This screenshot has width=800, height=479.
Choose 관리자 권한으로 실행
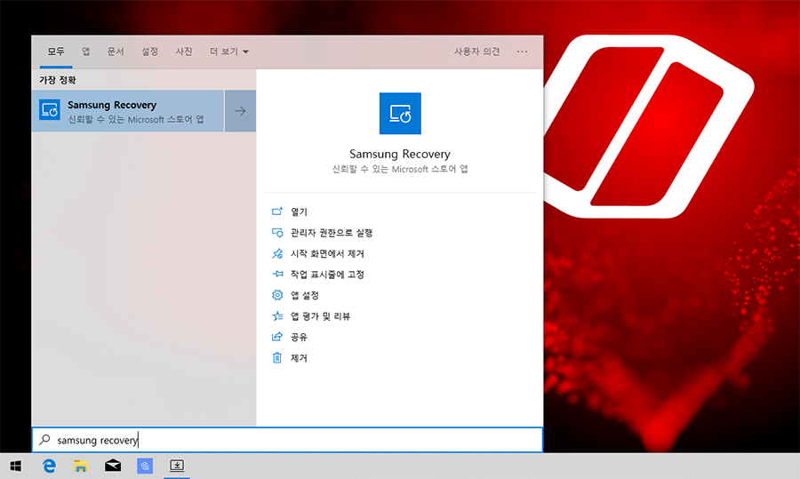point(332,233)
